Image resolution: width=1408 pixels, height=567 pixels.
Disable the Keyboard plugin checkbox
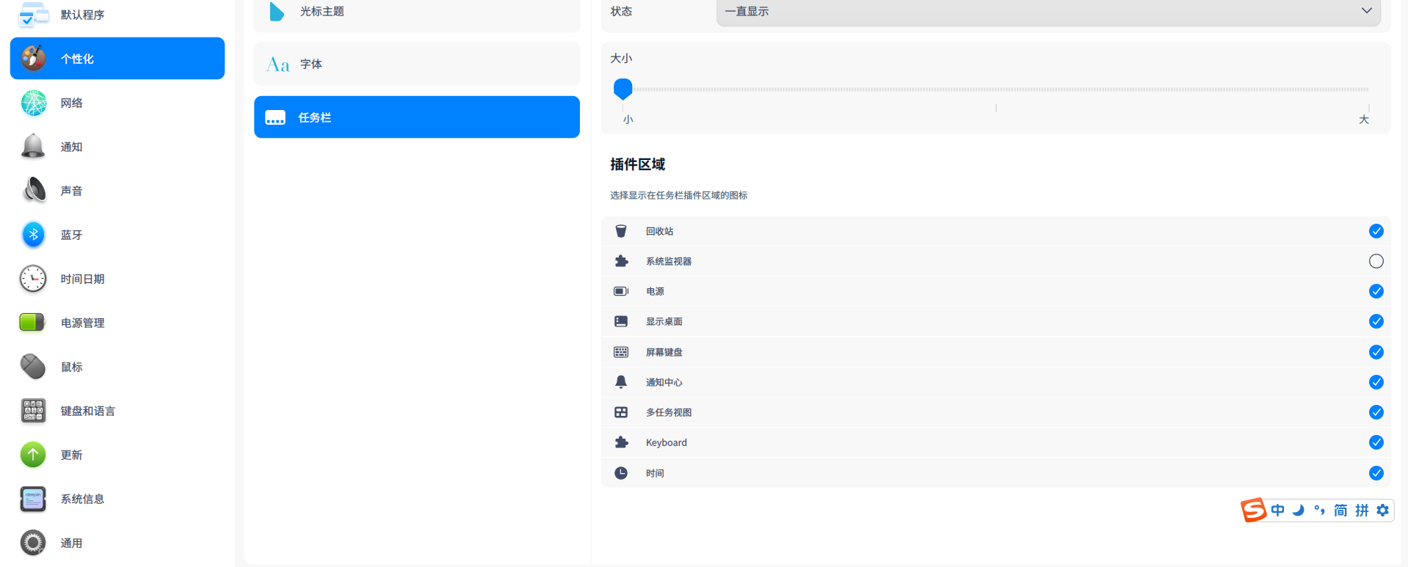pyautogui.click(x=1376, y=442)
